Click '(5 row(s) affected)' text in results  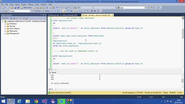pyautogui.click(x=60, y=83)
